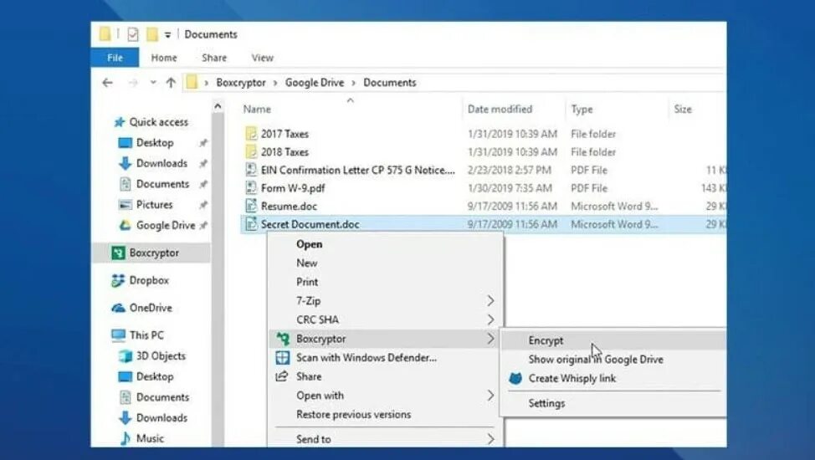Click the Secret Document.doc file icon
Viewport: 815px width, 460px height.
click(251, 224)
